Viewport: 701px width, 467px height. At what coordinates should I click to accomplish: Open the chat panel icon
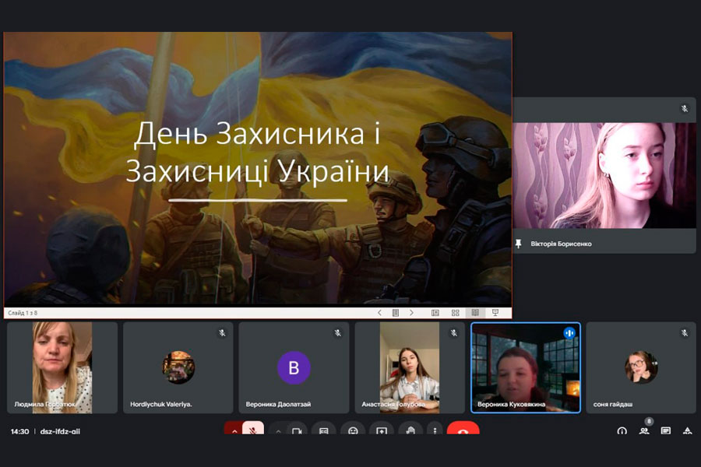(666, 430)
